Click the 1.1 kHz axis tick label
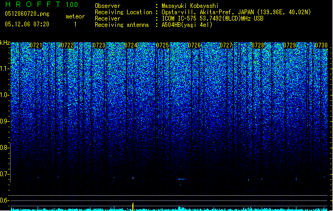This screenshot has height=211, width=333. tap(4, 69)
